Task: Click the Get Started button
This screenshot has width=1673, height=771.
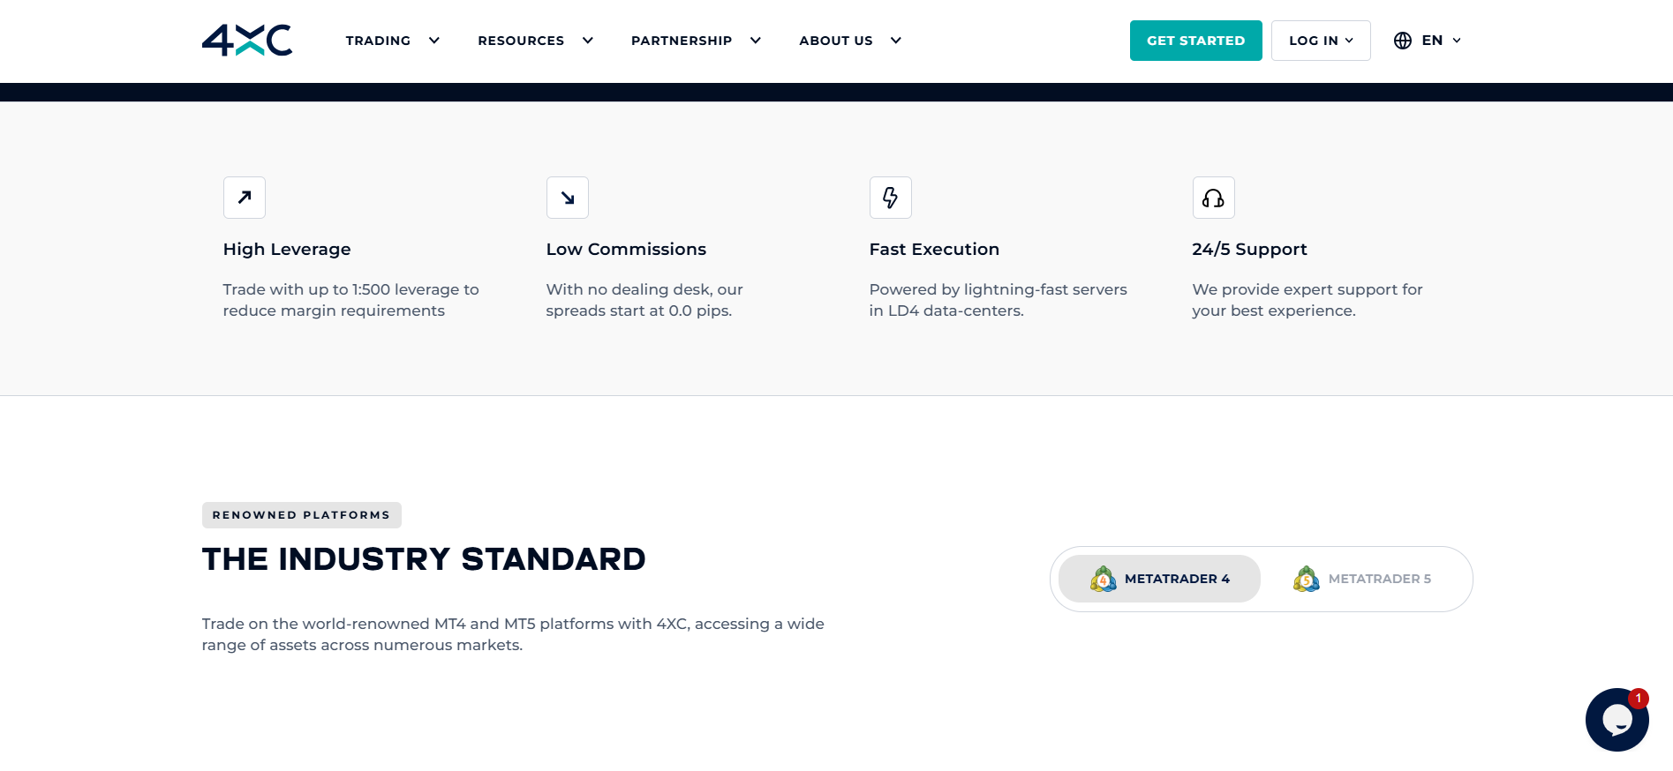Action: coord(1195,41)
